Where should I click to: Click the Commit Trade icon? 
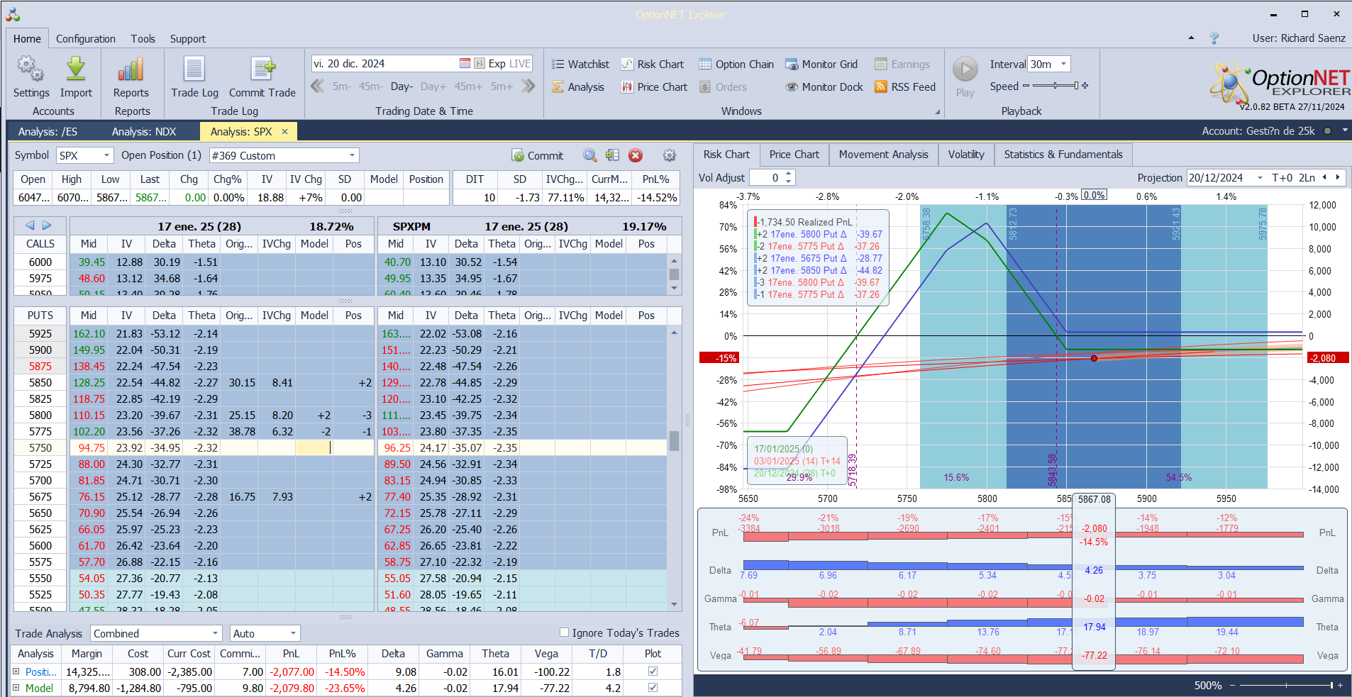pyautogui.click(x=262, y=69)
